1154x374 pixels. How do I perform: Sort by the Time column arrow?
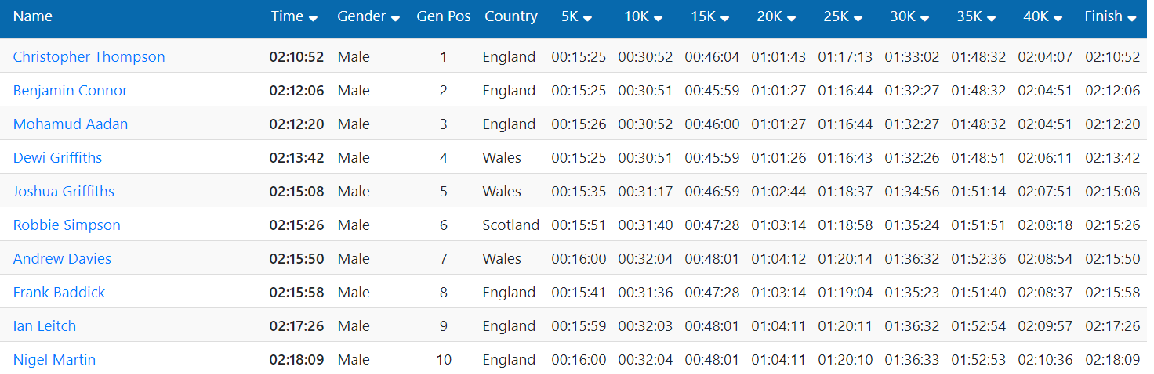[x=313, y=19]
